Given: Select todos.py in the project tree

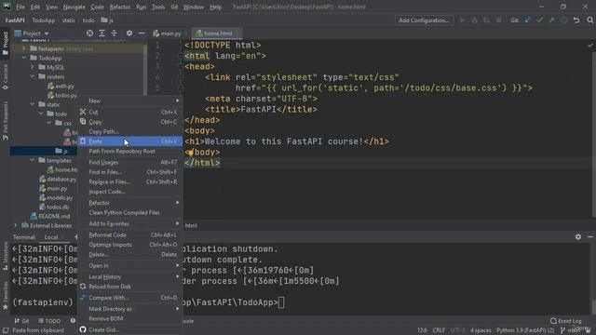Looking at the screenshot, I should click(62, 95).
